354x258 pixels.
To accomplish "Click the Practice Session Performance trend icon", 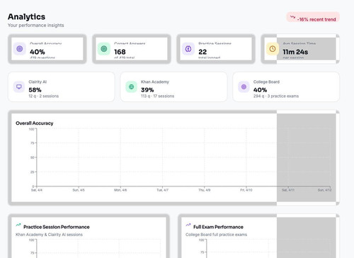I will coord(18,225).
